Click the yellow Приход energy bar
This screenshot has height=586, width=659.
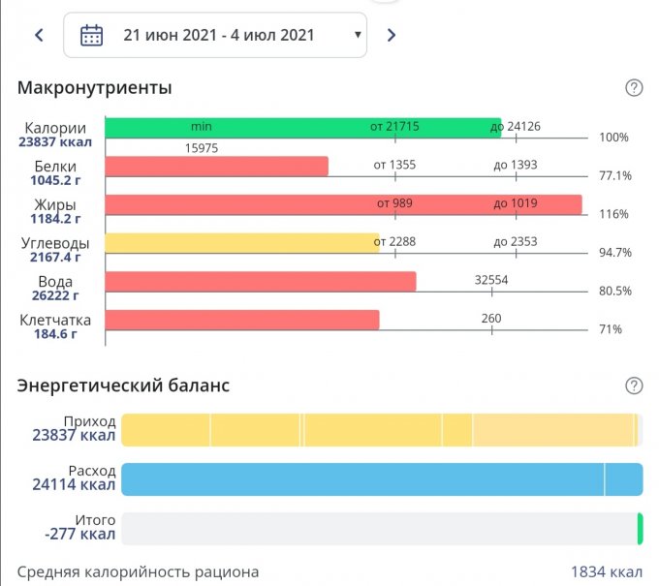click(380, 429)
